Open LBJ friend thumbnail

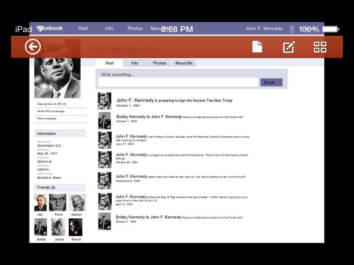(x=40, y=203)
